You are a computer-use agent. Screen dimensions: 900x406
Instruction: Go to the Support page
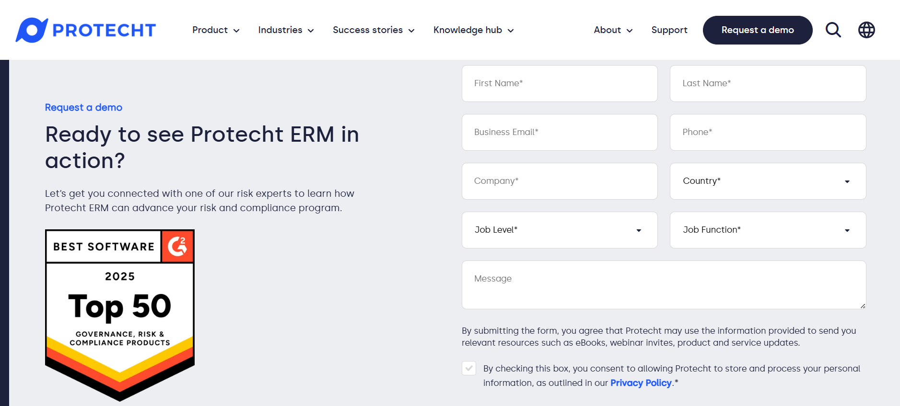669,30
